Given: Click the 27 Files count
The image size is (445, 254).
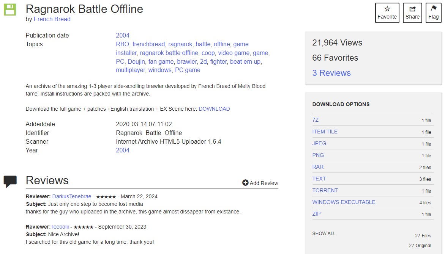Looking at the screenshot, I should pyautogui.click(x=423, y=236).
